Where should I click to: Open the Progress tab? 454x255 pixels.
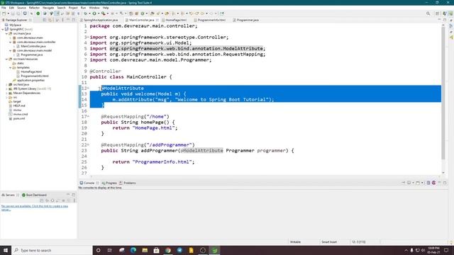click(109, 183)
